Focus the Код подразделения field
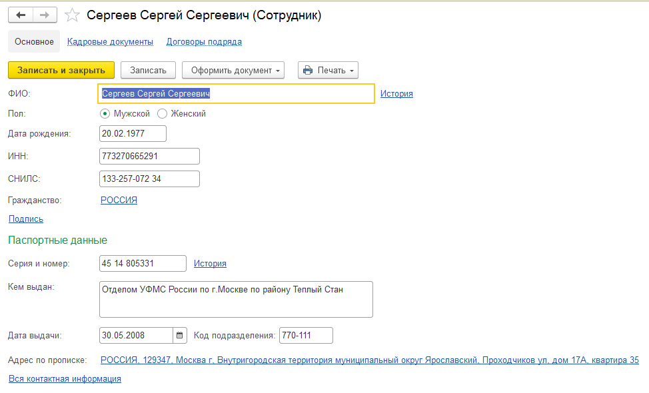The height and width of the screenshot is (393, 649). click(305, 335)
